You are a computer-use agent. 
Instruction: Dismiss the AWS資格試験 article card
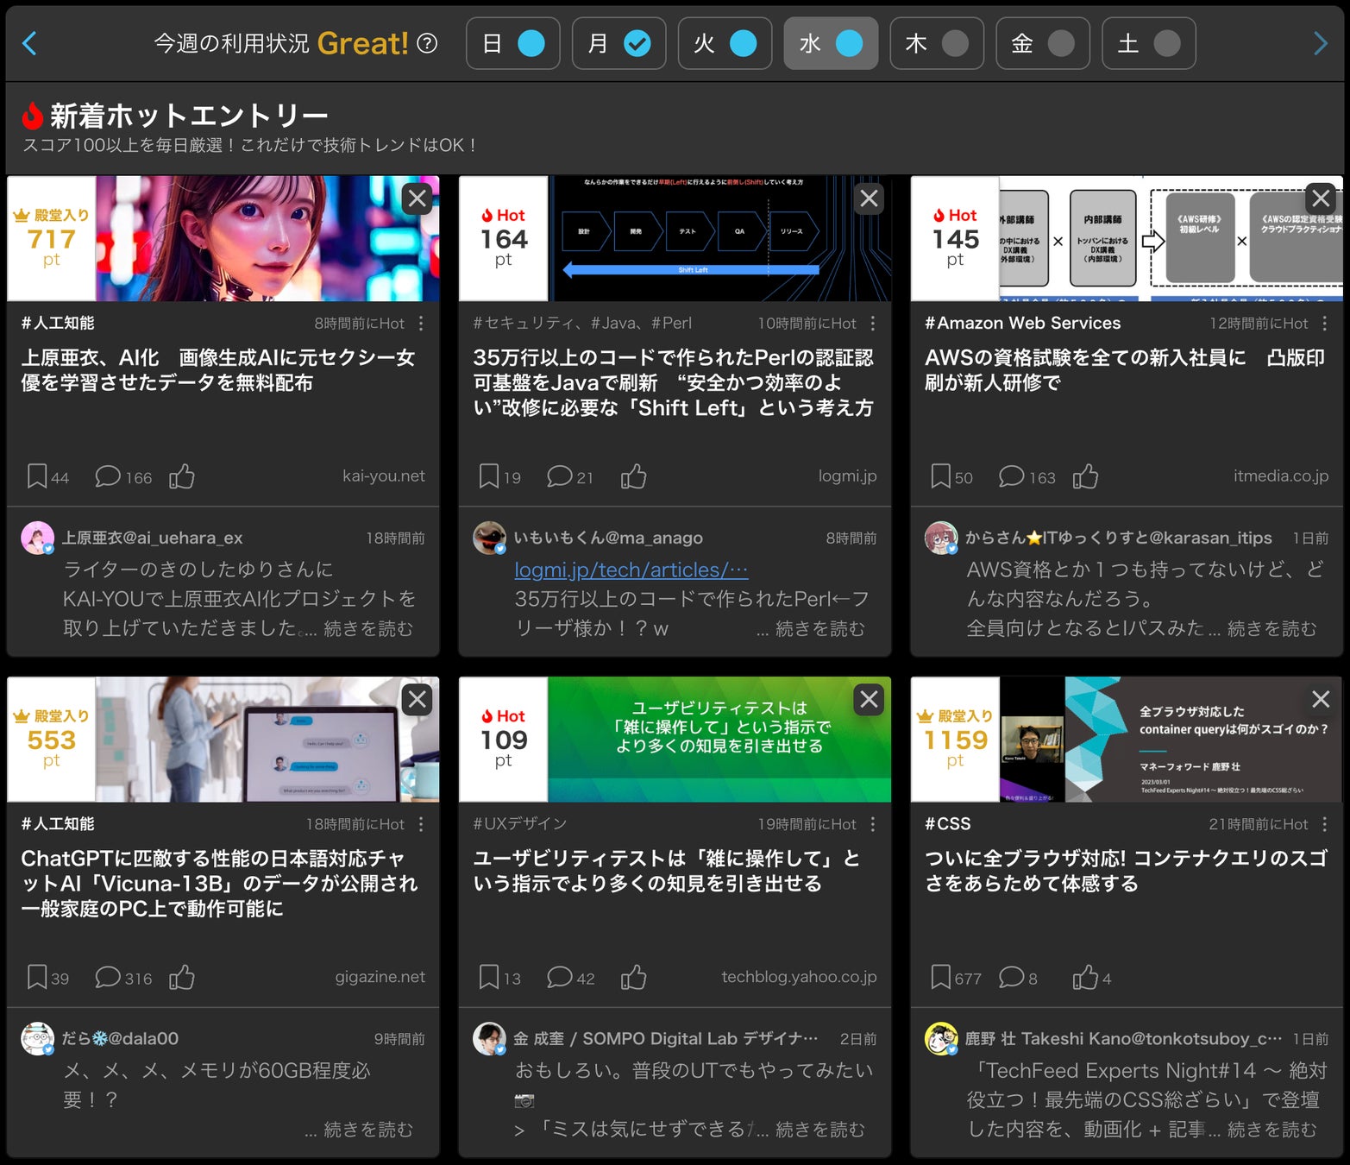[1321, 199]
